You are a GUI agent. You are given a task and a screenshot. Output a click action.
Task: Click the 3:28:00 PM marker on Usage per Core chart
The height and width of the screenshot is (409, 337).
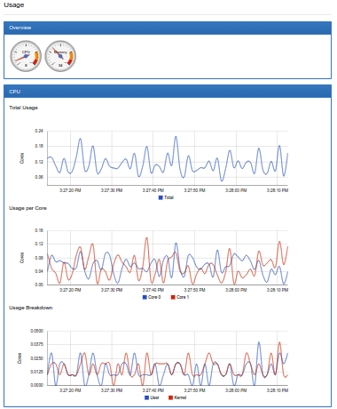(236, 290)
